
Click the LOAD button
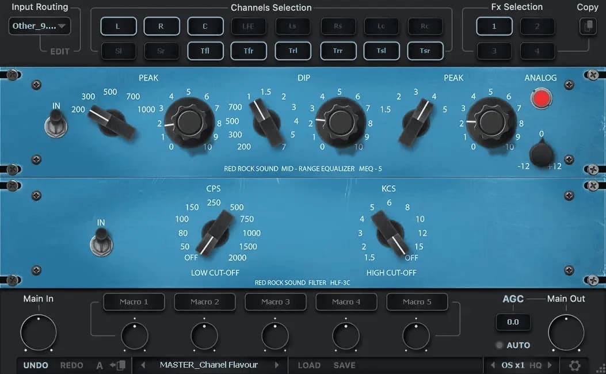pos(309,365)
